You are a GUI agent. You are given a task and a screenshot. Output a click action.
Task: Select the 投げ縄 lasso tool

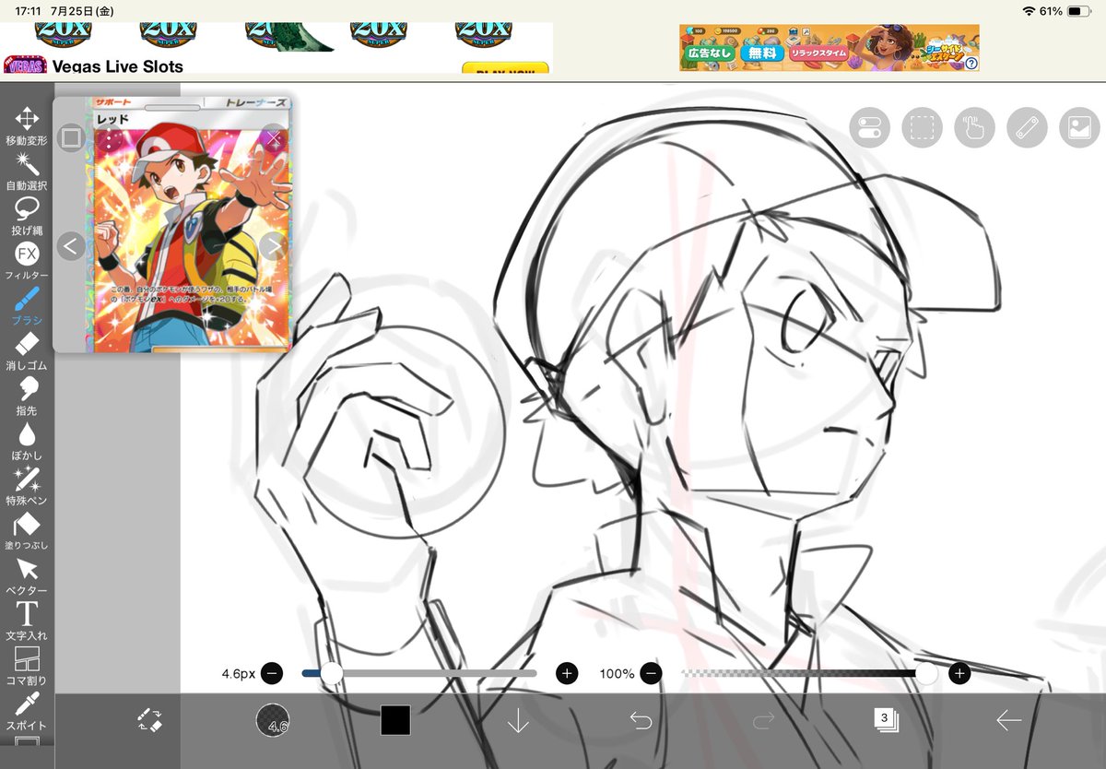pyautogui.click(x=27, y=216)
